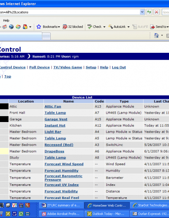Click the AutoLink toolbar icon
169x218 pixels.
tap(110, 27)
